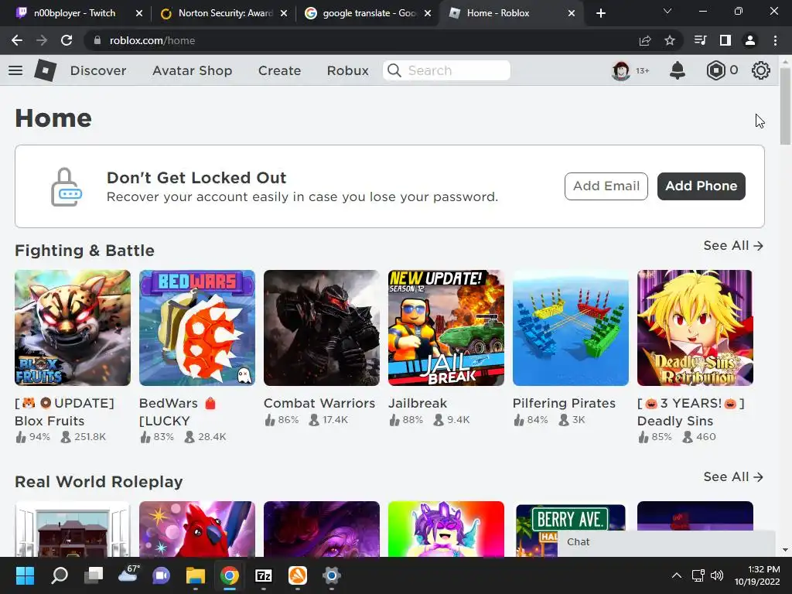Open Windows taskbar search
This screenshot has width=792, height=594.
click(x=60, y=575)
